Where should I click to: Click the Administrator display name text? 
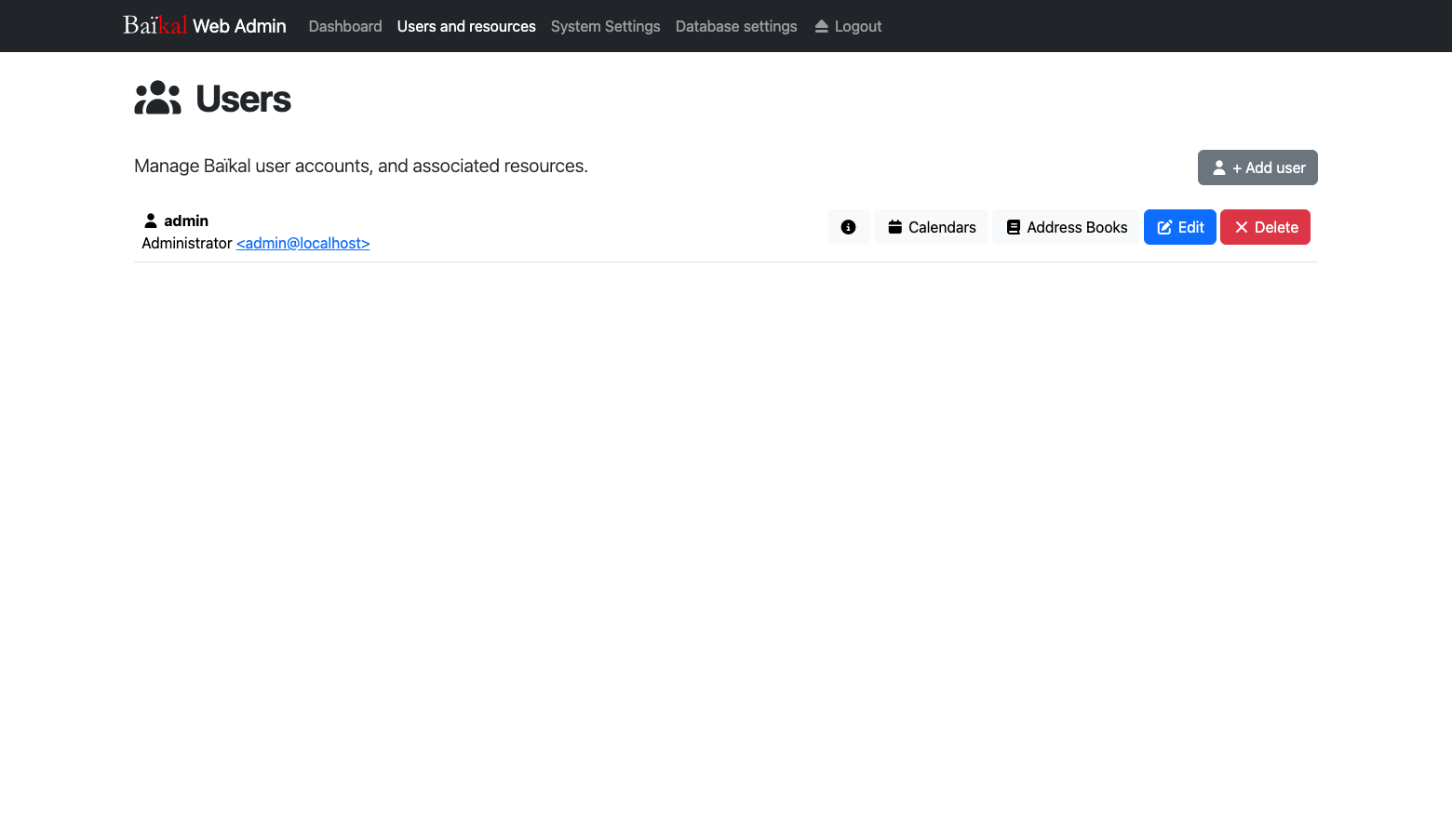tap(187, 243)
